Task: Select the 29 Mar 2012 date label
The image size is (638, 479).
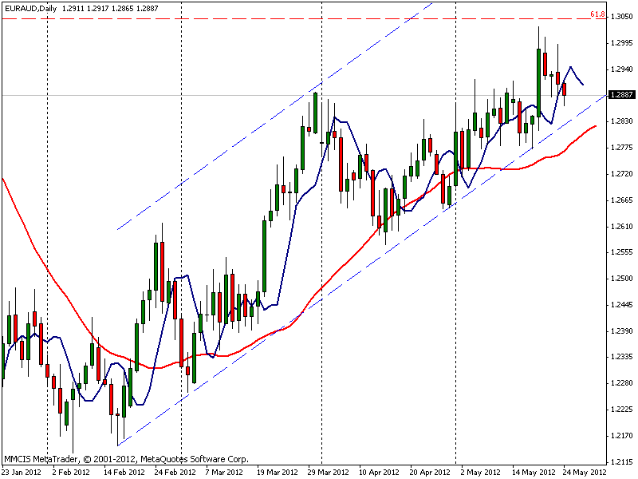Action: pos(328,472)
